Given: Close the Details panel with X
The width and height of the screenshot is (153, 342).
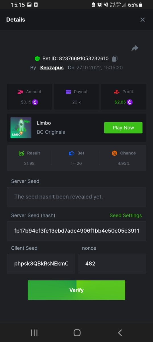Looking at the screenshot, I should pyautogui.click(x=142, y=20).
